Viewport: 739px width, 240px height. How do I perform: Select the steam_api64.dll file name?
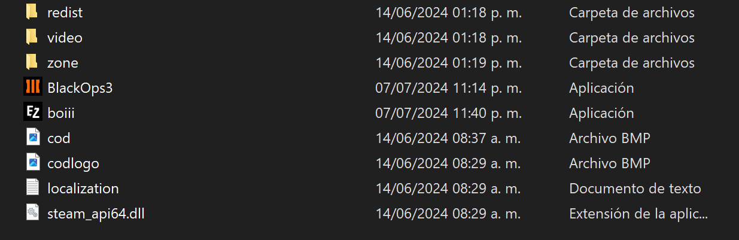[96, 214]
